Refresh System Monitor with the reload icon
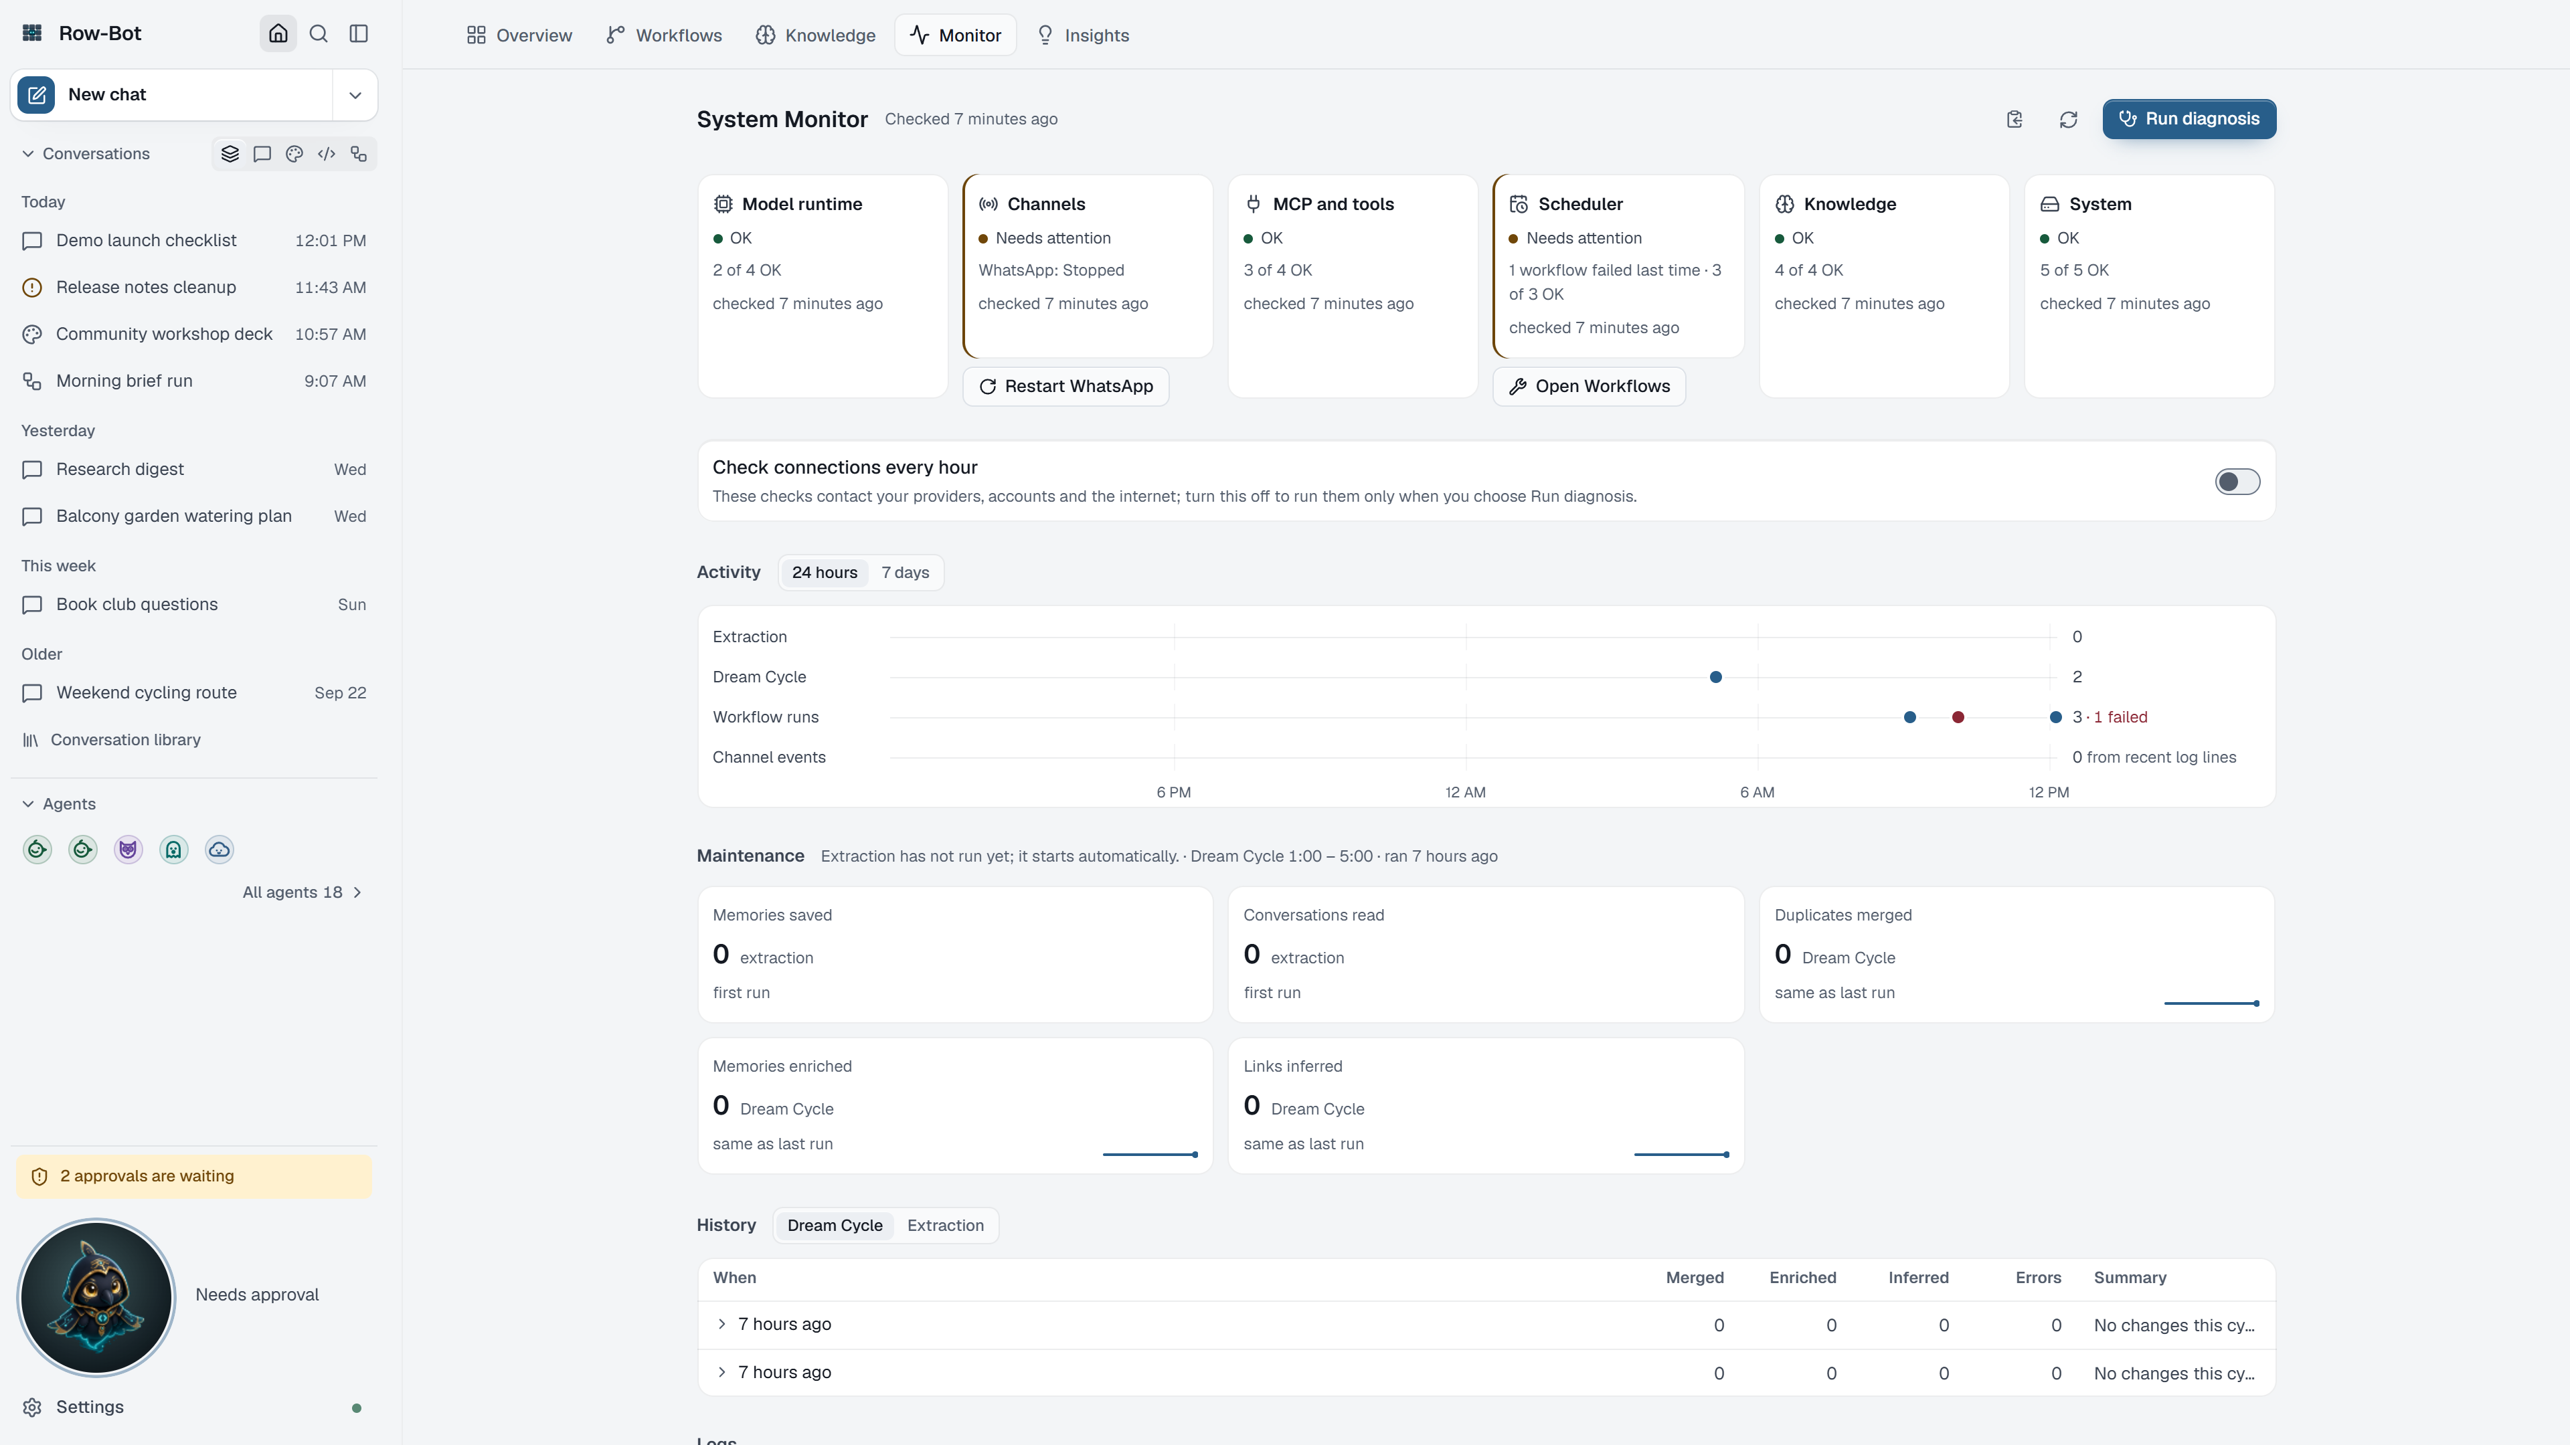Image resolution: width=2570 pixels, height=1445 pixels. 2068,120
